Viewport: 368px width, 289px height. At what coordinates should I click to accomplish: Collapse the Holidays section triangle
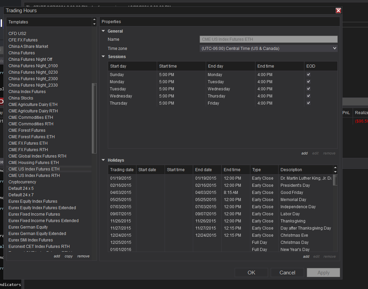click(x=103, y=160)
